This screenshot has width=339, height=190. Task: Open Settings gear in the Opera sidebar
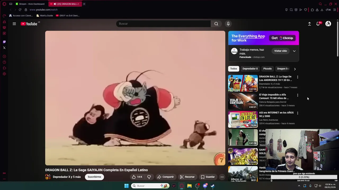tap(4, 74)
